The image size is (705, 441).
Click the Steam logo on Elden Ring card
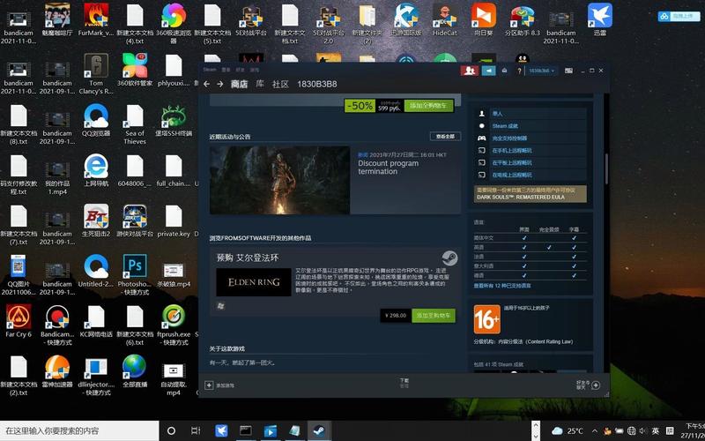tap(449, 258)
